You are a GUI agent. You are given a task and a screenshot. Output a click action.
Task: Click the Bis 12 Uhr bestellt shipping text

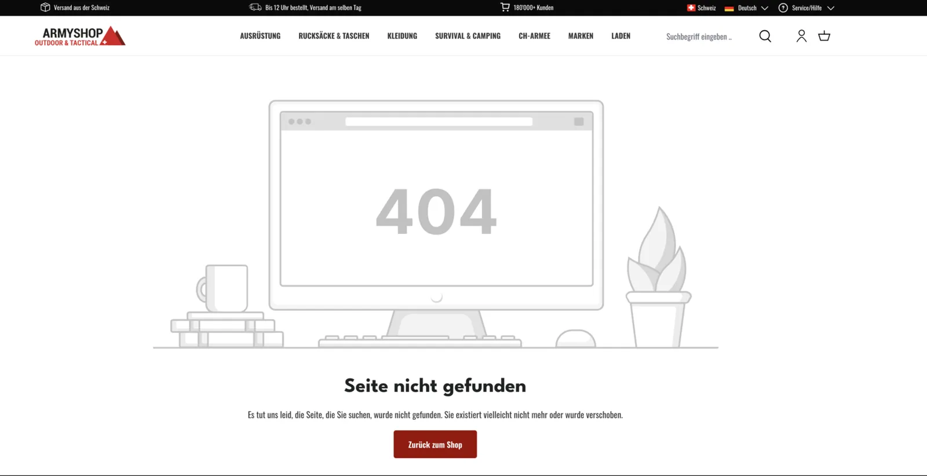[x=313, y=8]
